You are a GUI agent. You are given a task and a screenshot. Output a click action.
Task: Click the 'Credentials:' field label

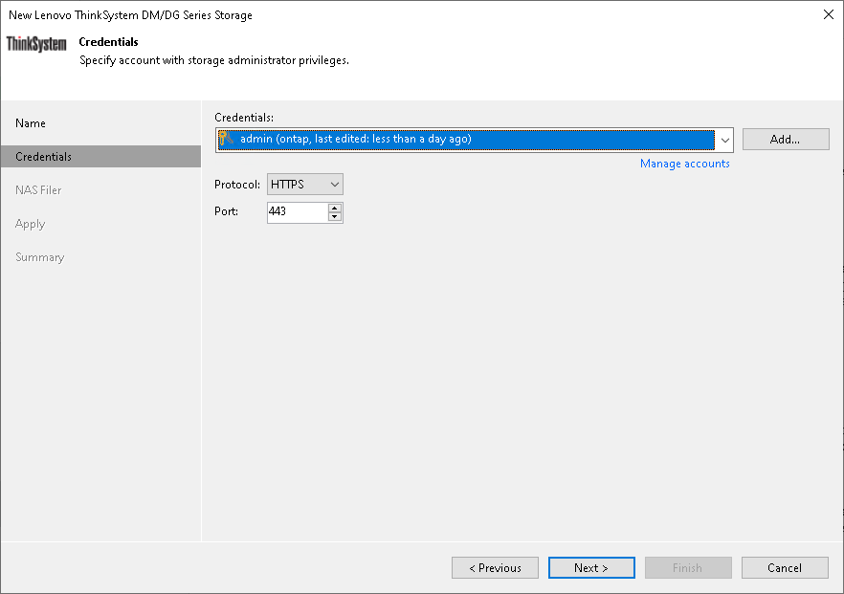[x=244, y=118]
